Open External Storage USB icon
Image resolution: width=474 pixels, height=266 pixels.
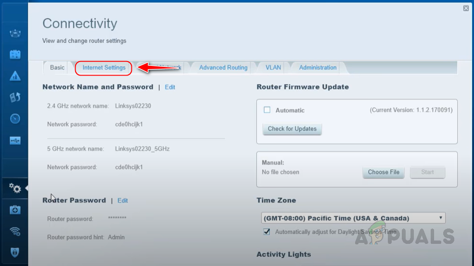(x=15, y=140)
